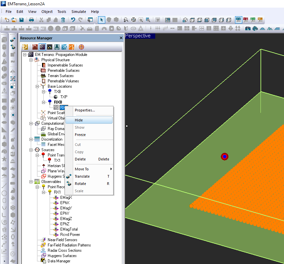
Task: Click the Open file folder icon
Action: (x=14, y=20)
